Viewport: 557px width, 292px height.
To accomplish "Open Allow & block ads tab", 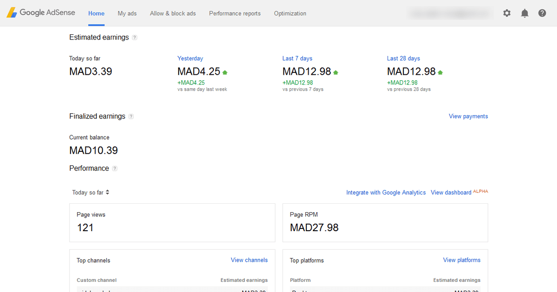I will coord(173,13).
